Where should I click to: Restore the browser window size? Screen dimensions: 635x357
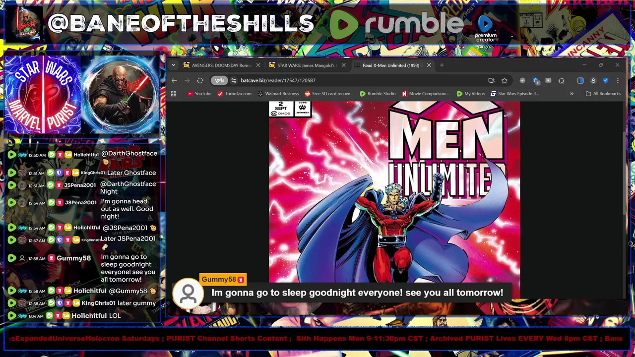601,65
